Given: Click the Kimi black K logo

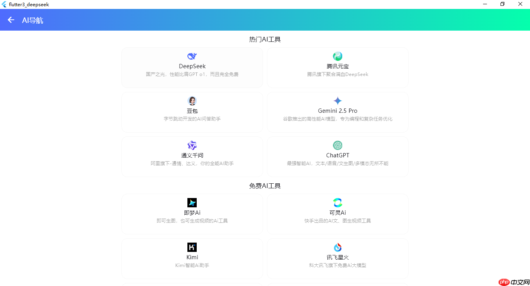Looking at the screenshot, I should pos(192,247).
